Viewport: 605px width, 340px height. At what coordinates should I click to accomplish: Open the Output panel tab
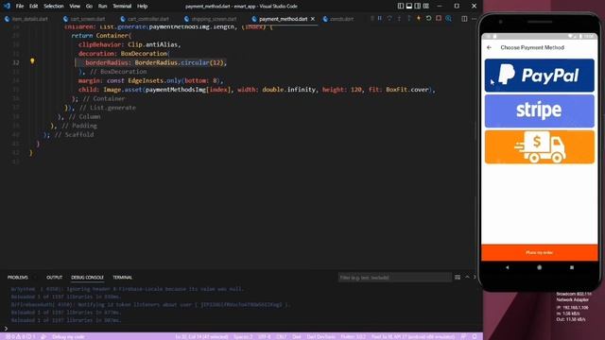[x=55, y=278]
